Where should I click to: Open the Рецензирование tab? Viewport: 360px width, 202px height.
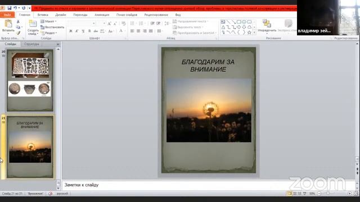point(156,15)
